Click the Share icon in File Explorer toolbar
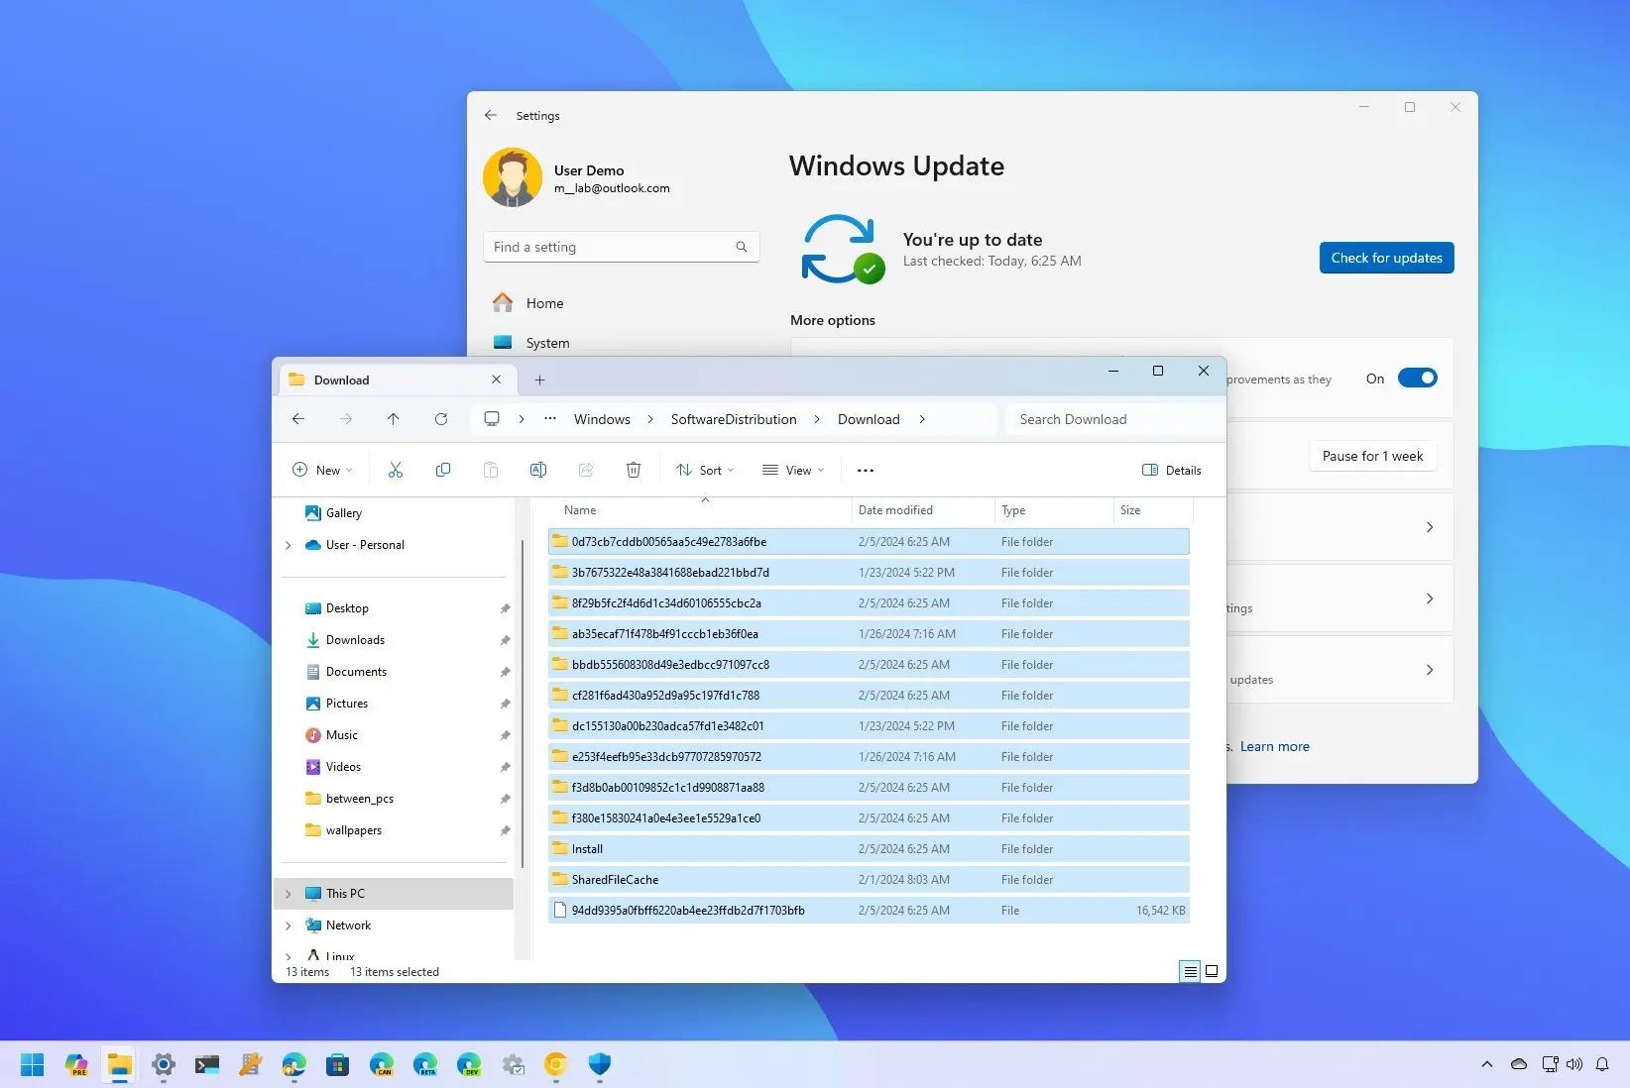This screenshot has width=1630, height=1088. click(586, 470)
